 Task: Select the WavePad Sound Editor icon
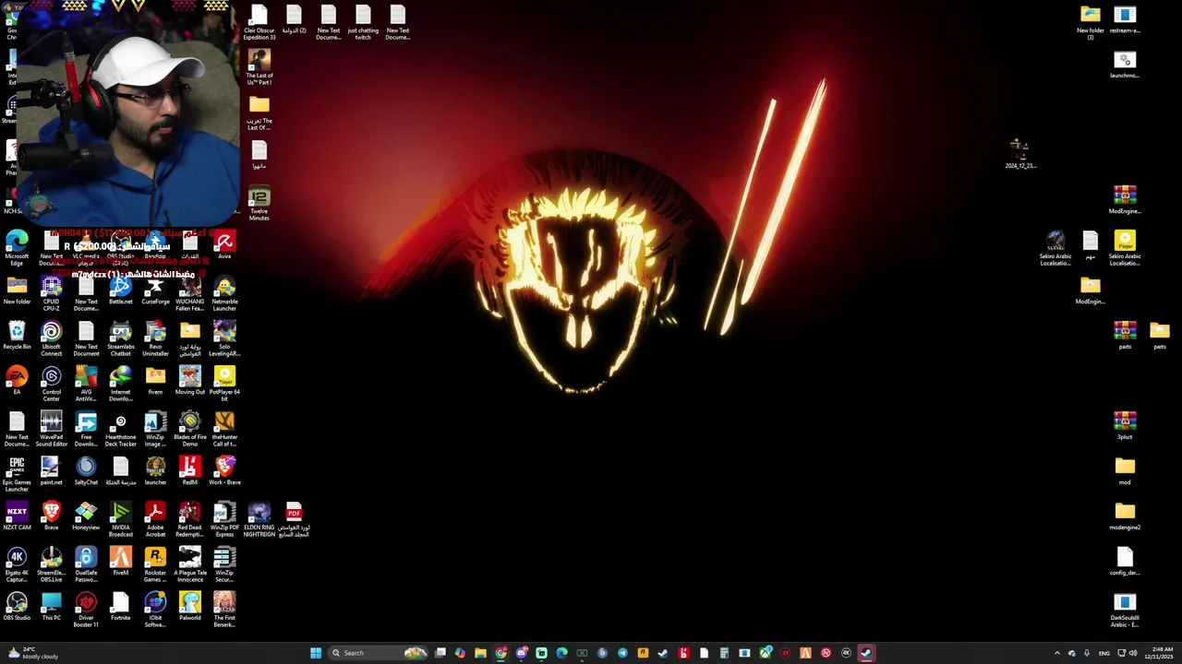pyautogui.click(x=51, y=430)
